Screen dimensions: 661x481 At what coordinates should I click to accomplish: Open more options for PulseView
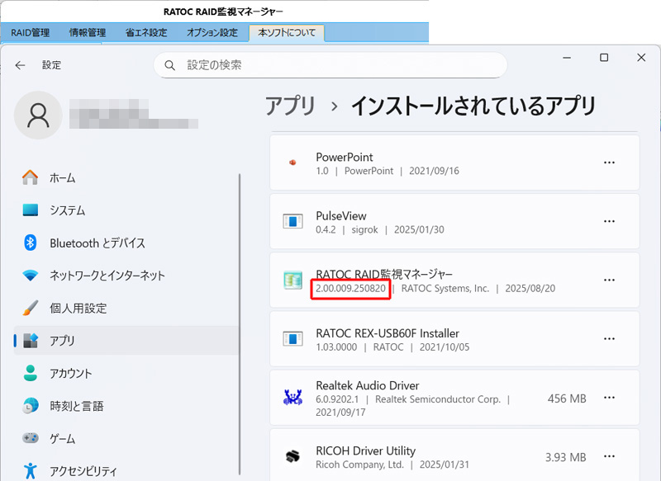click(609, 221)
